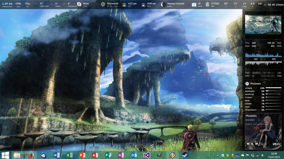Viewport: 284px width, 159px height.
Task: Open the mail envelope icon showing 16
Action: [194, 4]
